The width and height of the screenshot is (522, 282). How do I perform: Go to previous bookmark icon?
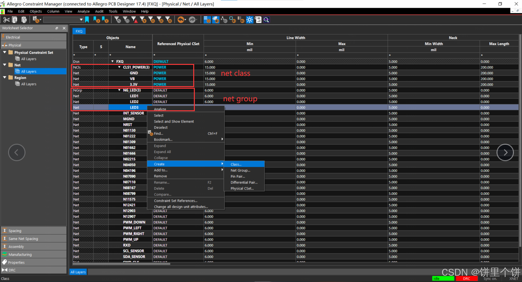click(x=105, y=20)
